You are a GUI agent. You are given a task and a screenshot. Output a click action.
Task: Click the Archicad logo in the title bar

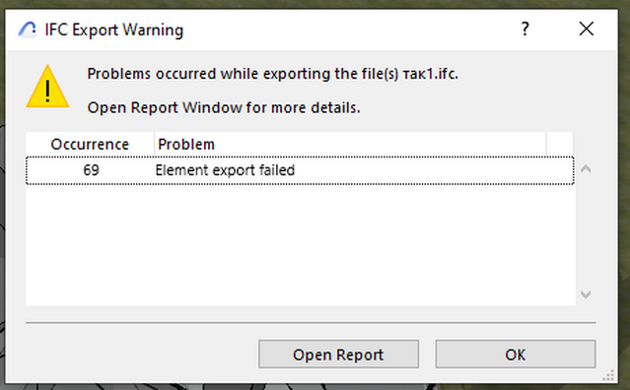27,30
